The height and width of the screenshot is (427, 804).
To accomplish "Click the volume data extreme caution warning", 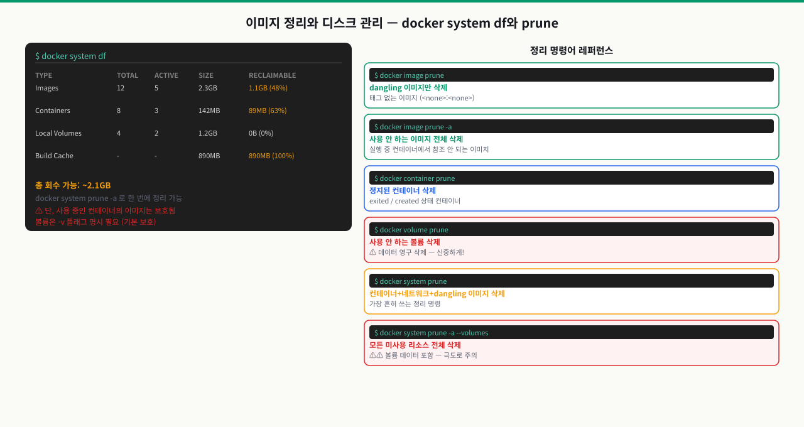I will coord(423,355).
